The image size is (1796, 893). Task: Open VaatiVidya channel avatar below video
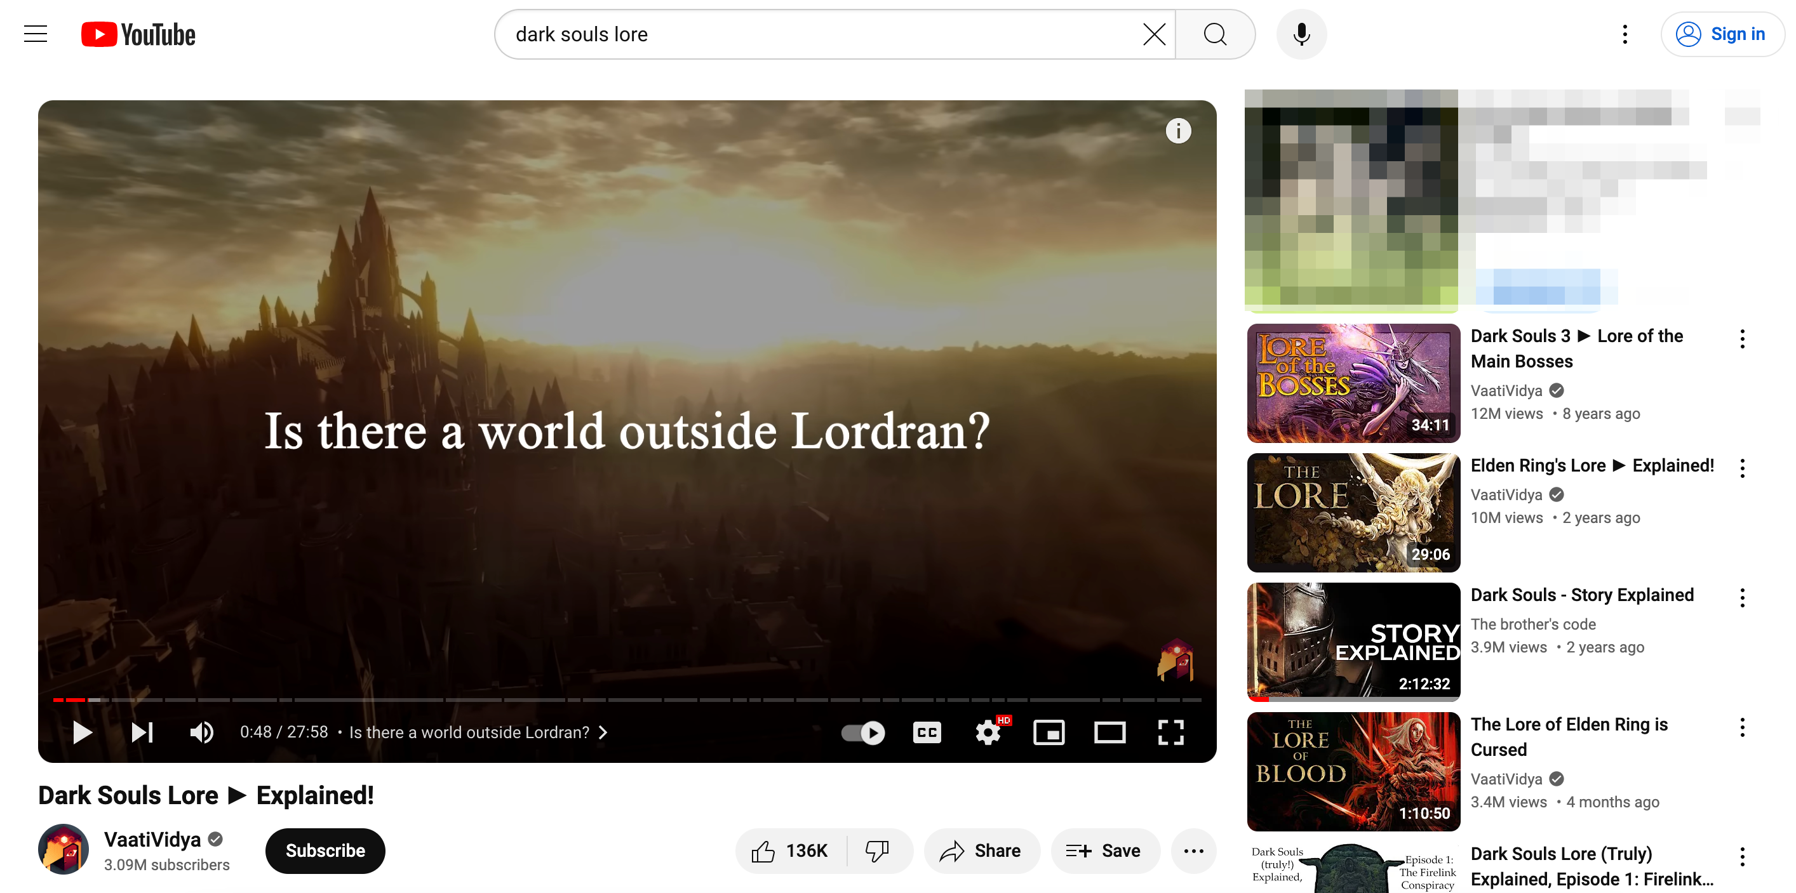point(64,849)
